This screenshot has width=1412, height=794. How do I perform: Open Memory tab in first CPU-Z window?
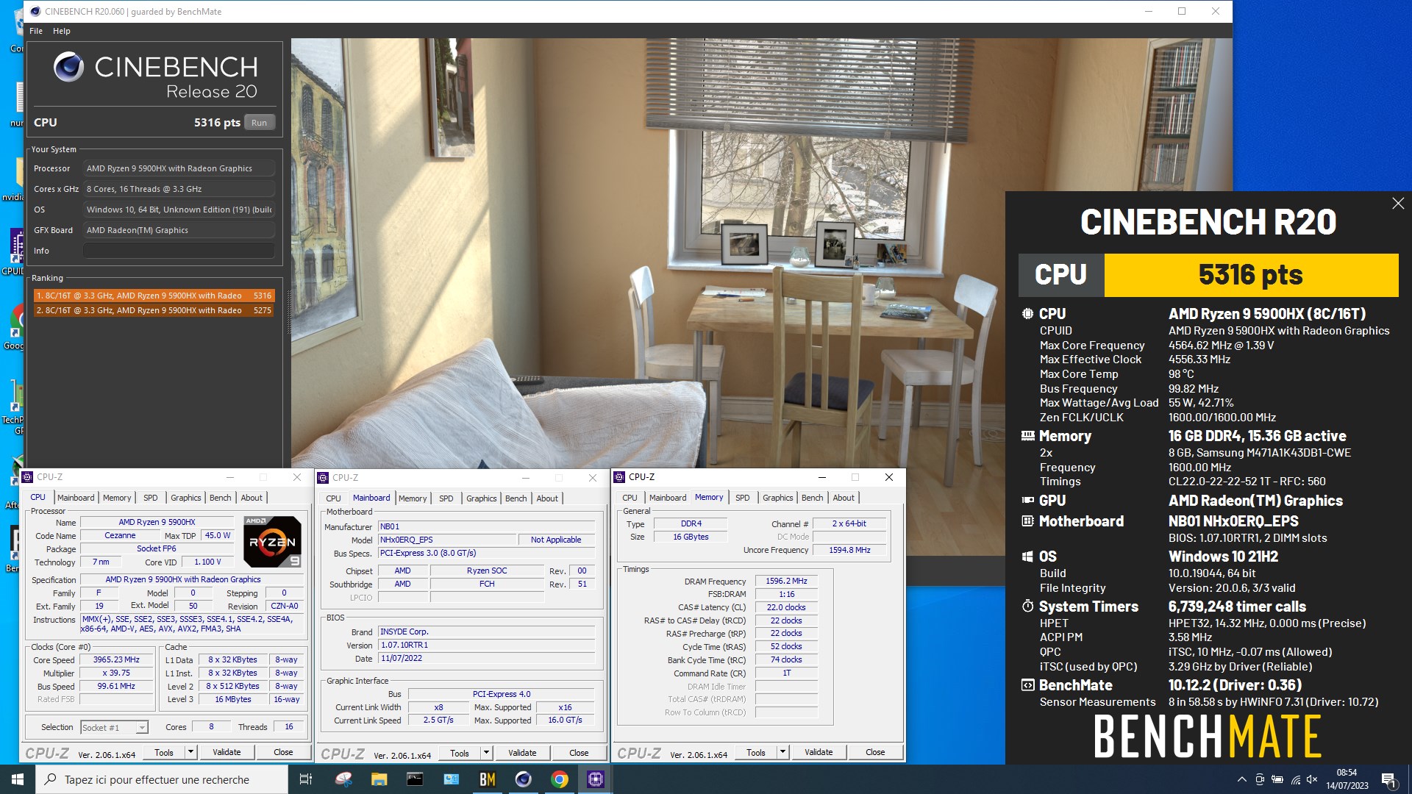(117, 498)
